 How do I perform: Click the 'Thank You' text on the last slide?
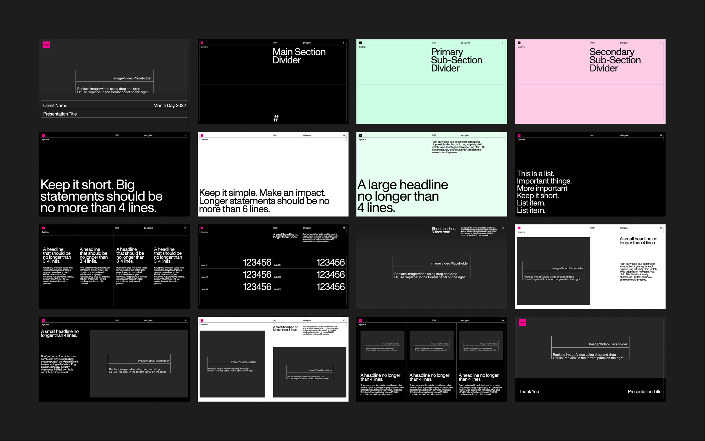(529, 392)
